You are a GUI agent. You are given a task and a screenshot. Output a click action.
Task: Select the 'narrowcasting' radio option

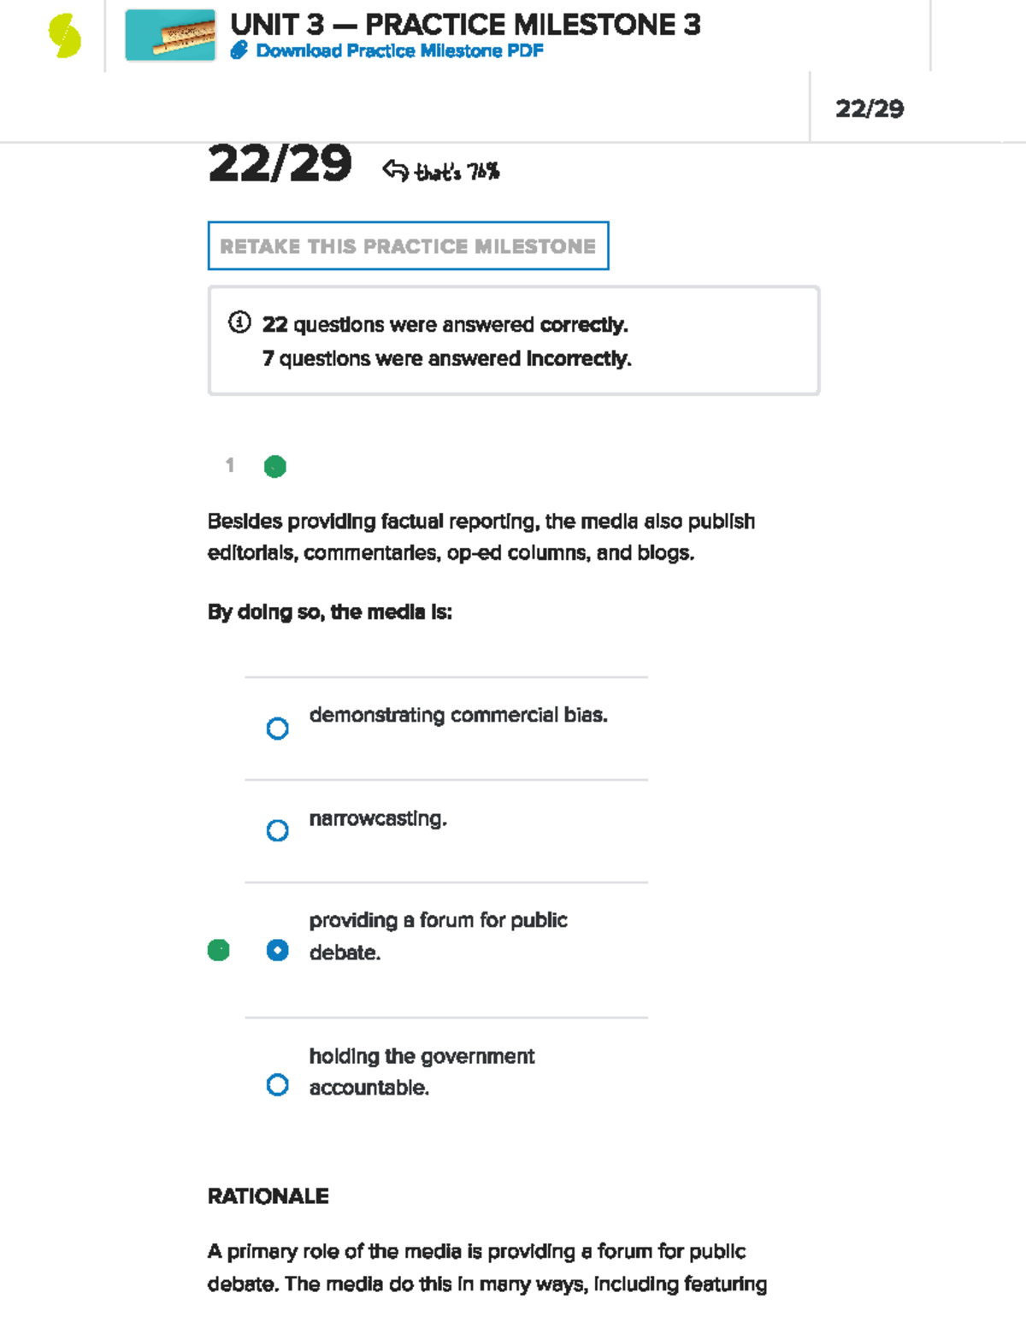pyautogui.click(x=277, y=830)
